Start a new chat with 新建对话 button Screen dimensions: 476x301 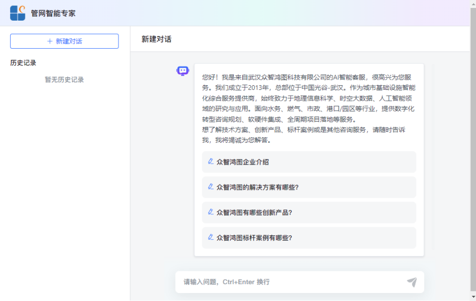65,41
